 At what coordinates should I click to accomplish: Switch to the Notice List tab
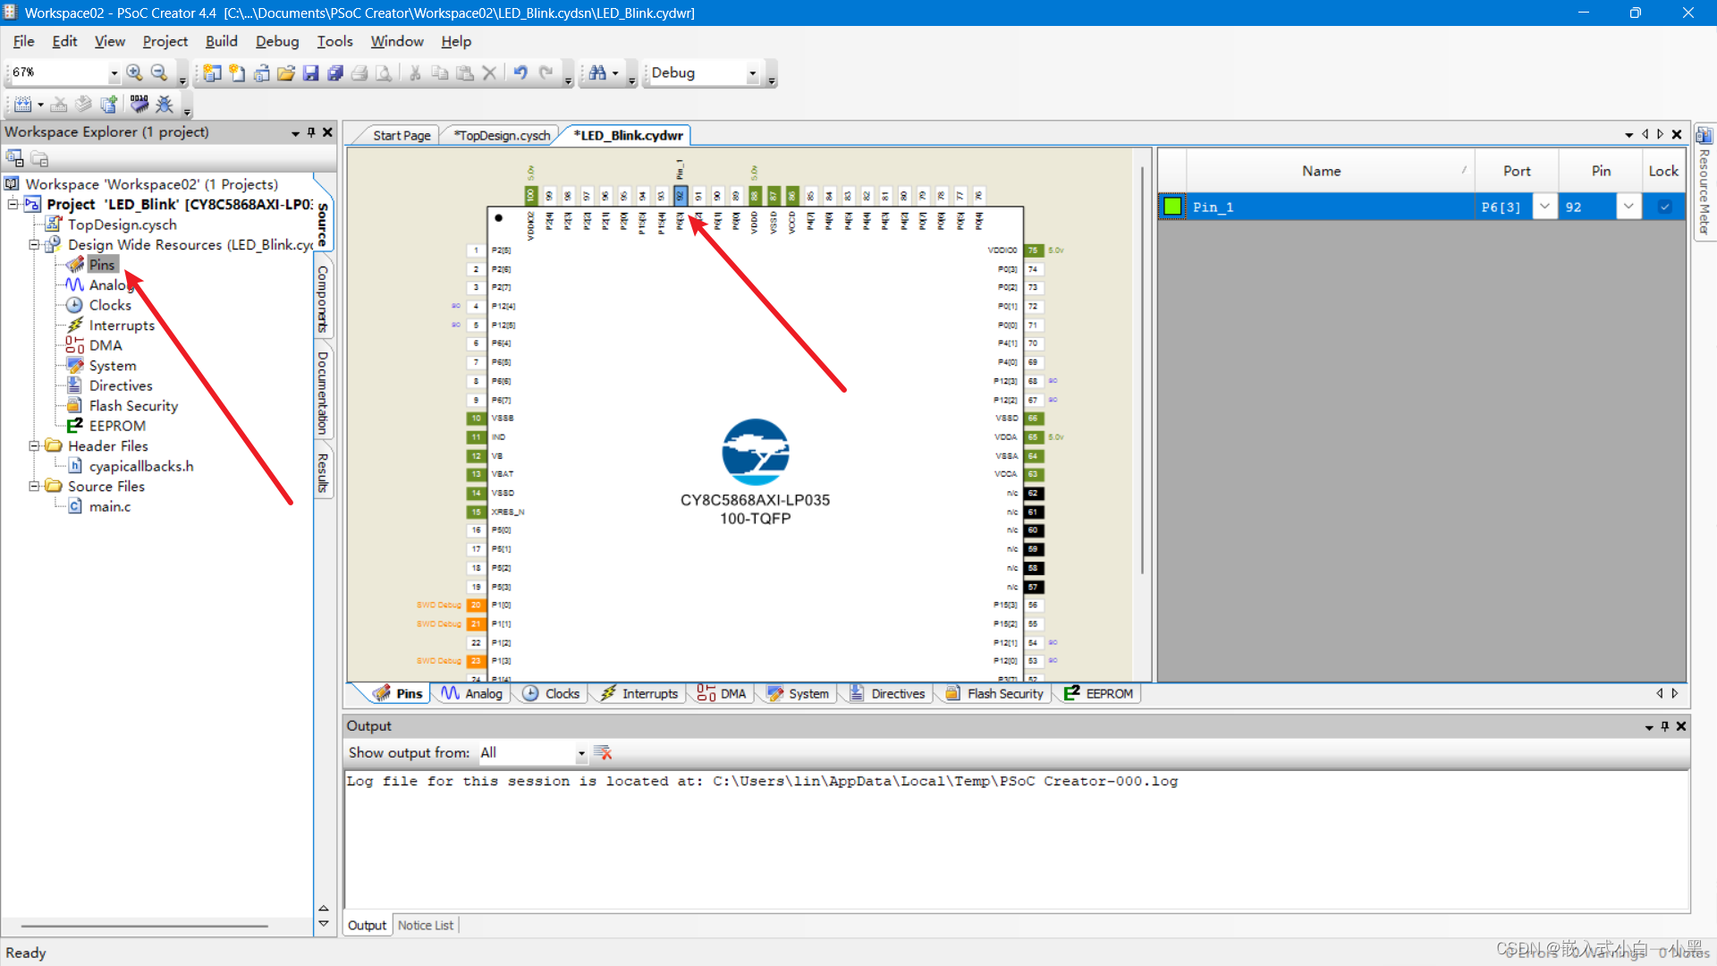[x=426, y=926]
